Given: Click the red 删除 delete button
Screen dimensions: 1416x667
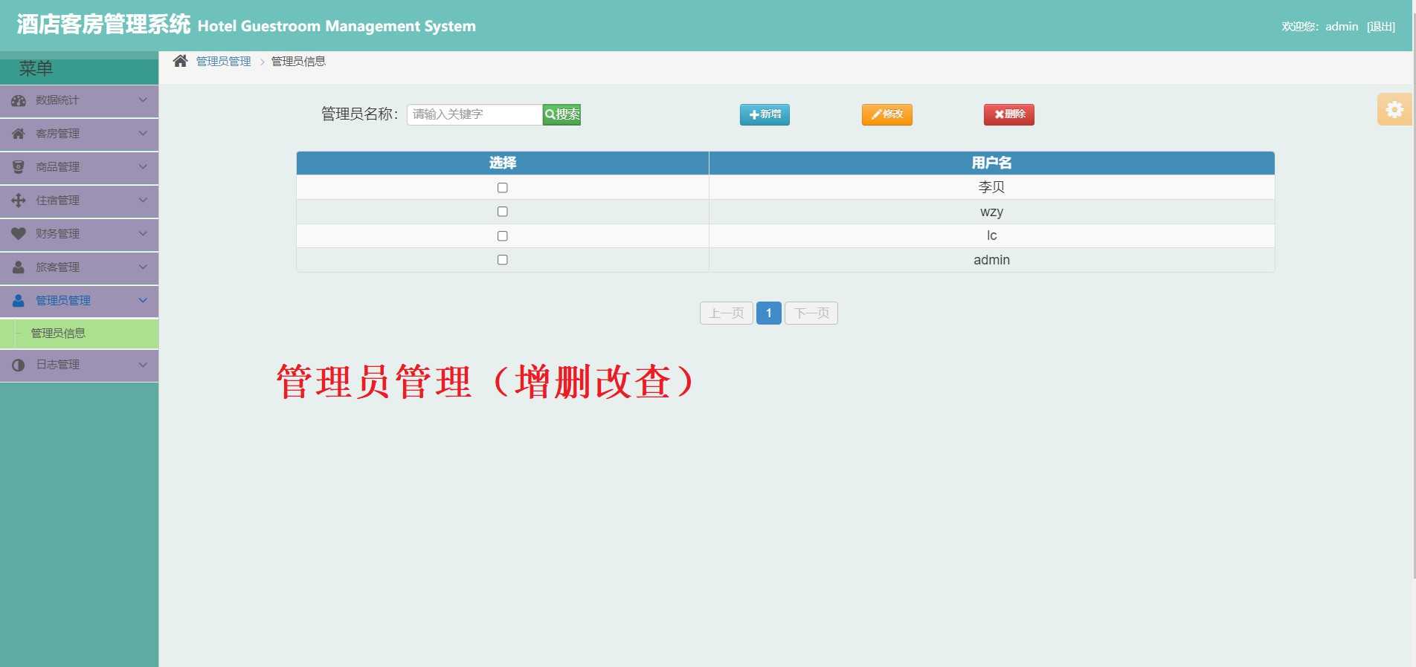Looking at the screenshot, I should pyautogui.click(x=1009, y=114).
